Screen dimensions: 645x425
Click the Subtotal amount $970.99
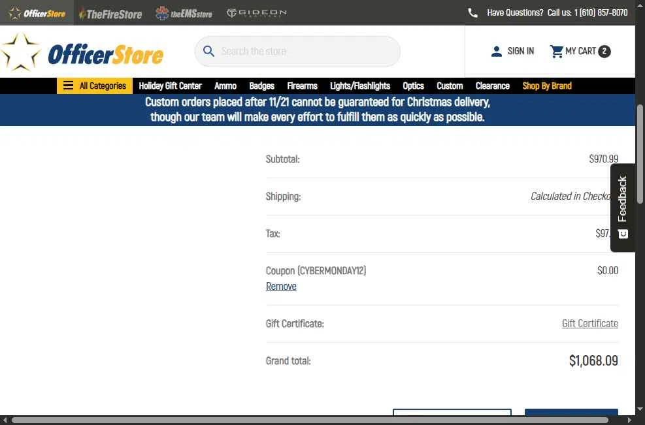pos(603,159)
